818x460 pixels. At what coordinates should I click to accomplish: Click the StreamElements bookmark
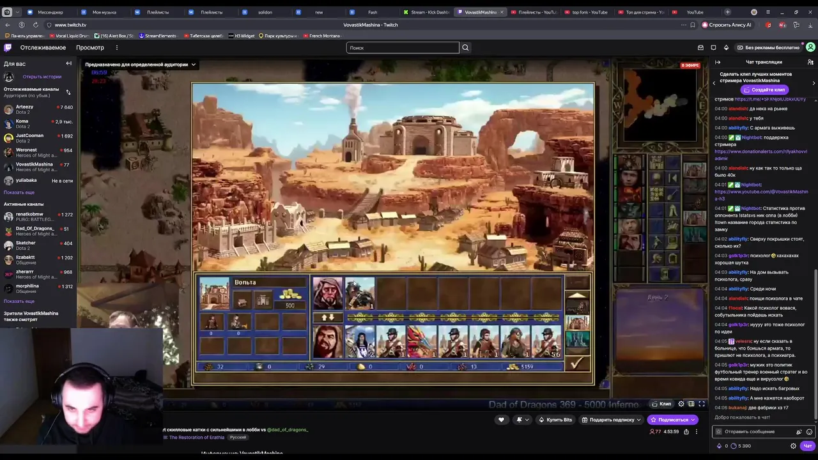pyautogui.click(x=157, y=36)
